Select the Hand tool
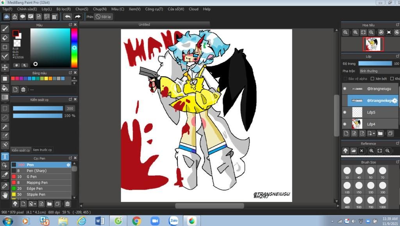This screenshot has height=226, width=400. tap(5, 195)
